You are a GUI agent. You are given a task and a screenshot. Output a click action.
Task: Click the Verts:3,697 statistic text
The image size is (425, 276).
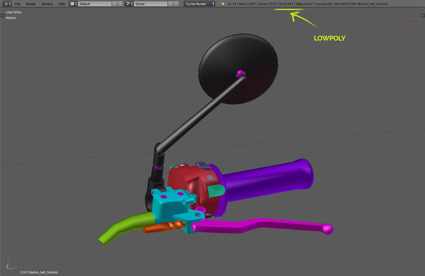click(247, 4)
